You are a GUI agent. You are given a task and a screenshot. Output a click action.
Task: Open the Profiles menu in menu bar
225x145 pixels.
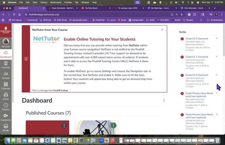[68, 2]
